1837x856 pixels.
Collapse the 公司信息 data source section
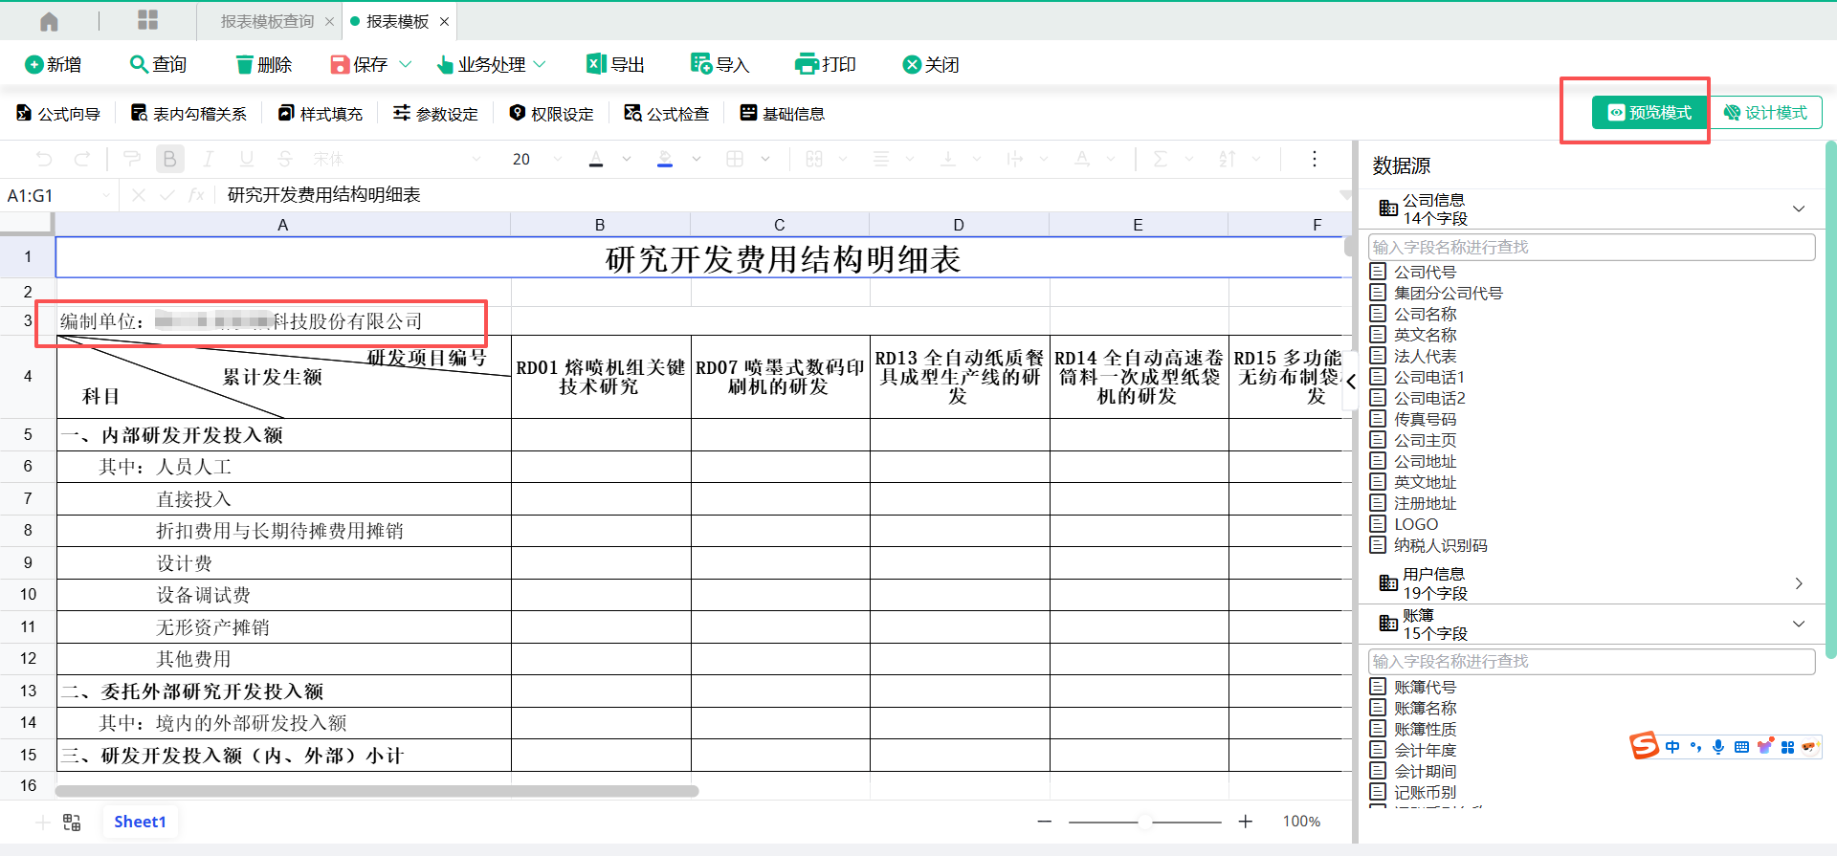tap(1798, 209)
